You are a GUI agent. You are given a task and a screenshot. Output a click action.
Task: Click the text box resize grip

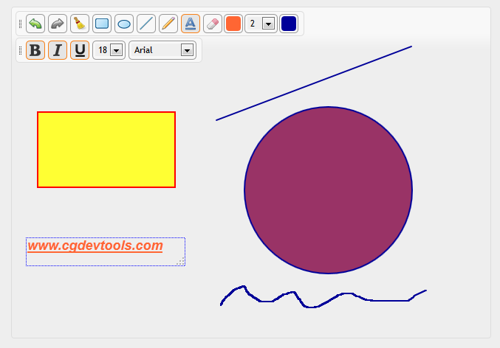tap(181, 262)
